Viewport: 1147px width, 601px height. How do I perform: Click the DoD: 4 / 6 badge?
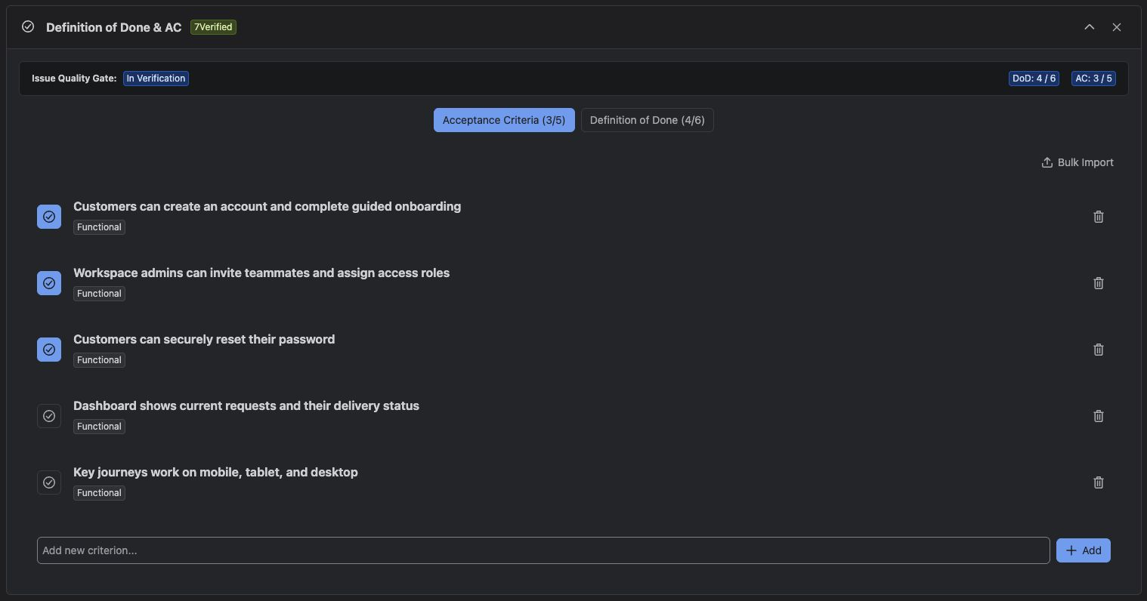(1034, 79)
